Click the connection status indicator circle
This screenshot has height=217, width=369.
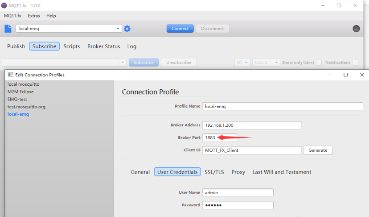[x=356, y=29]
